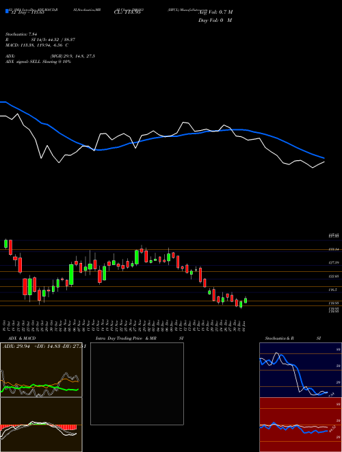Open the ADX indicator chart panel
Screen dimensions: 342x452
41,370
